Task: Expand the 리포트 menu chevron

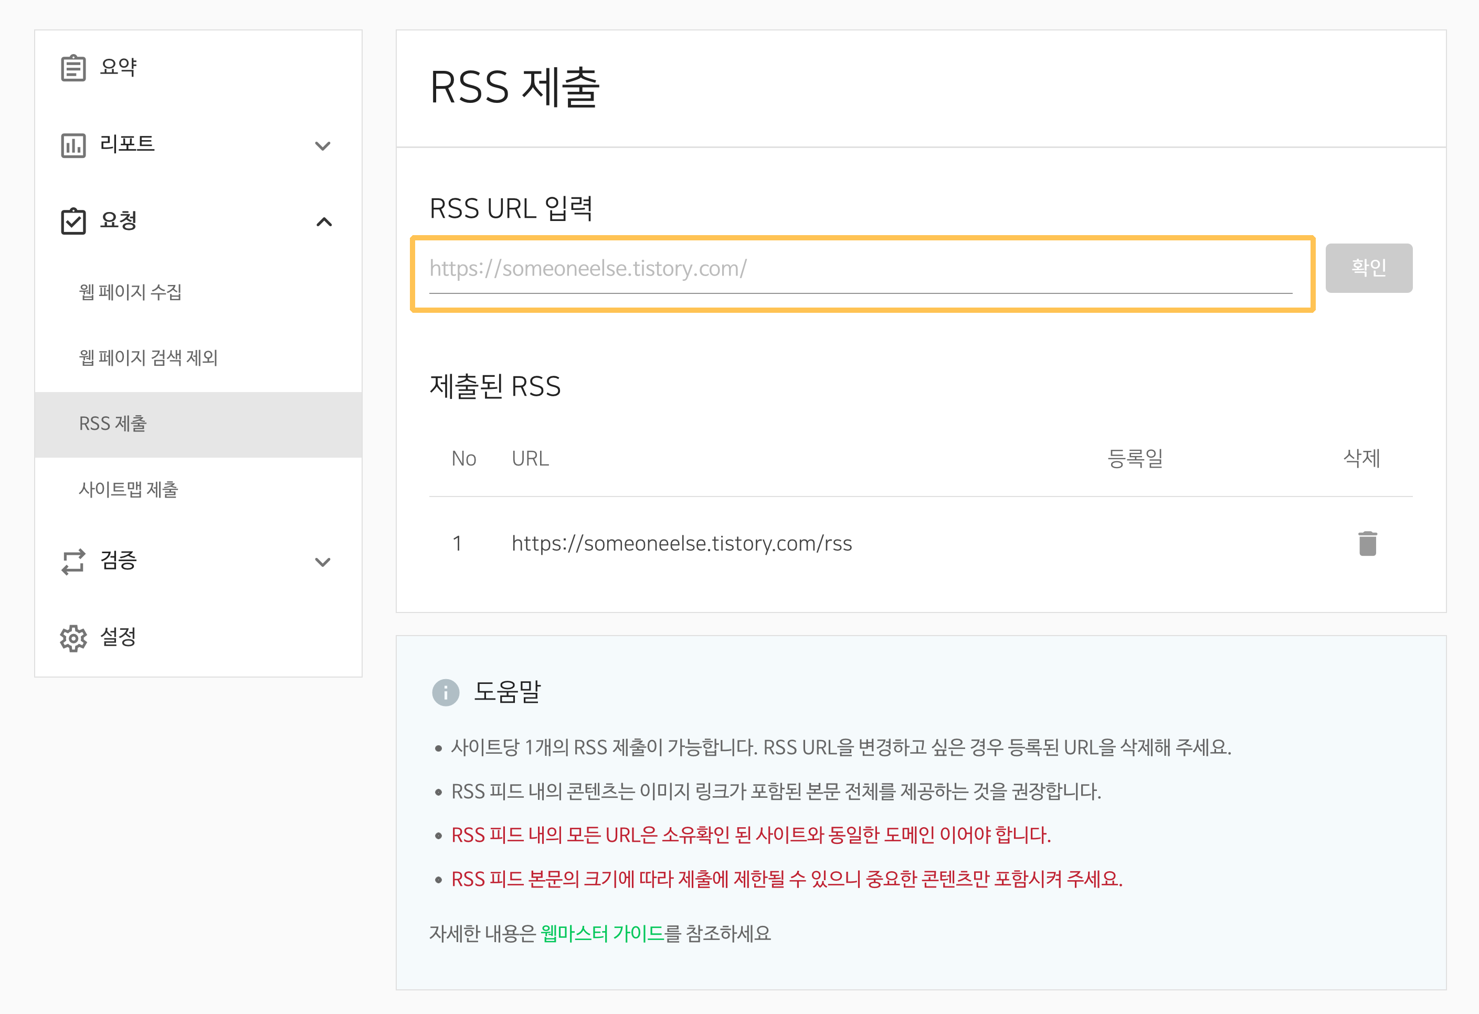Action: [x=323, y=146]
